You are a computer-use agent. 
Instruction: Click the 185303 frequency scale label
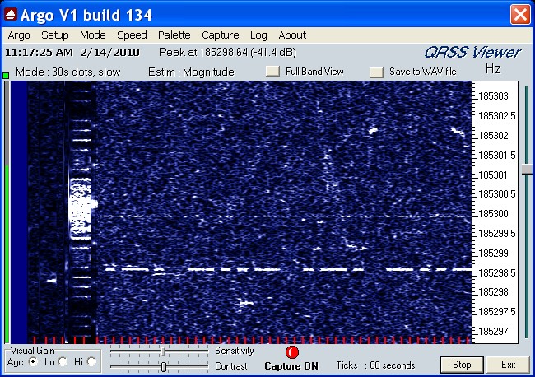493,96
